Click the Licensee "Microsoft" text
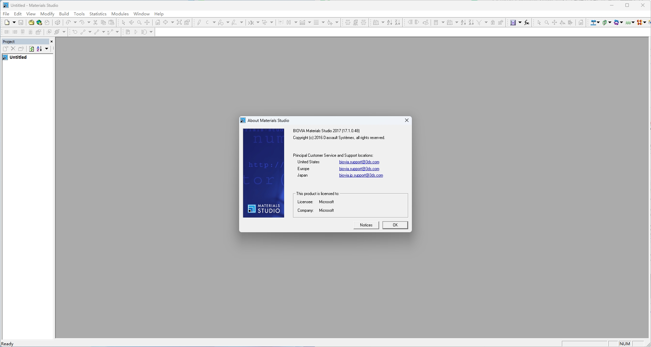Image resolution: width=651 pixels, height=347 pixels. click(327, 202)
